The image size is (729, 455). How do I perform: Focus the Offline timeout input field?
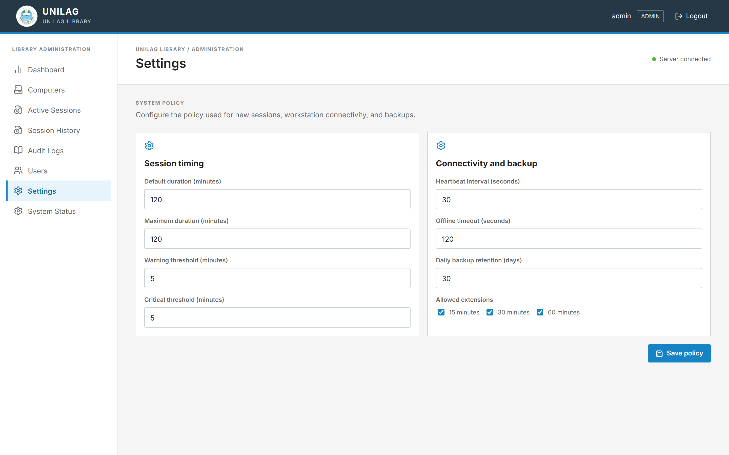(x=569, y=239)
